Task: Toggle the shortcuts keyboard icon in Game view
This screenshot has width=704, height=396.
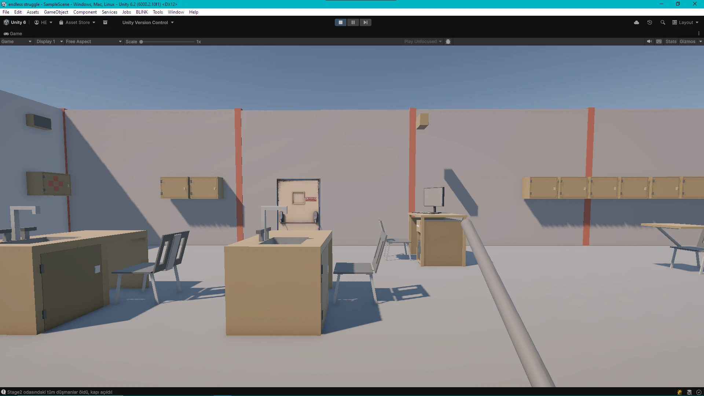Action: 659,41
